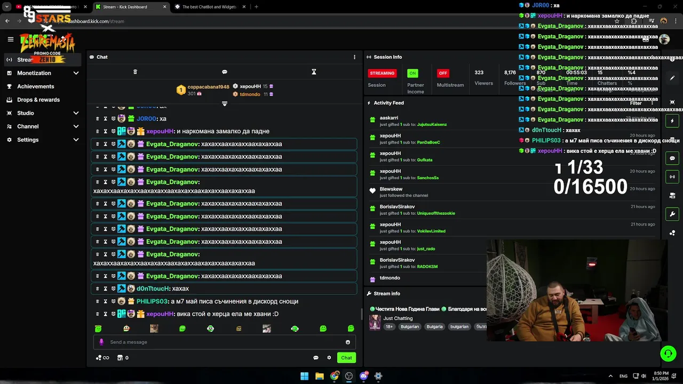Click the green headset support button
The image size is (683, 384).
[668, 354]
